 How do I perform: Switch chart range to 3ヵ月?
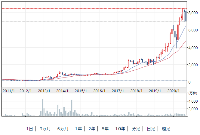point(45,129)
